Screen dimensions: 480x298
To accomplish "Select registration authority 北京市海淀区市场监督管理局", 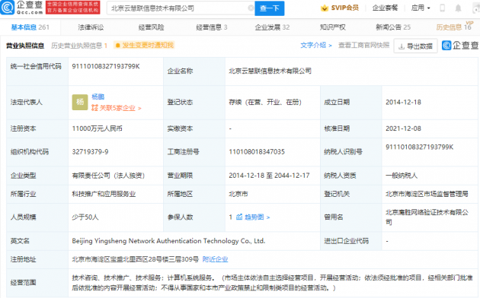I will click(427, 194).
